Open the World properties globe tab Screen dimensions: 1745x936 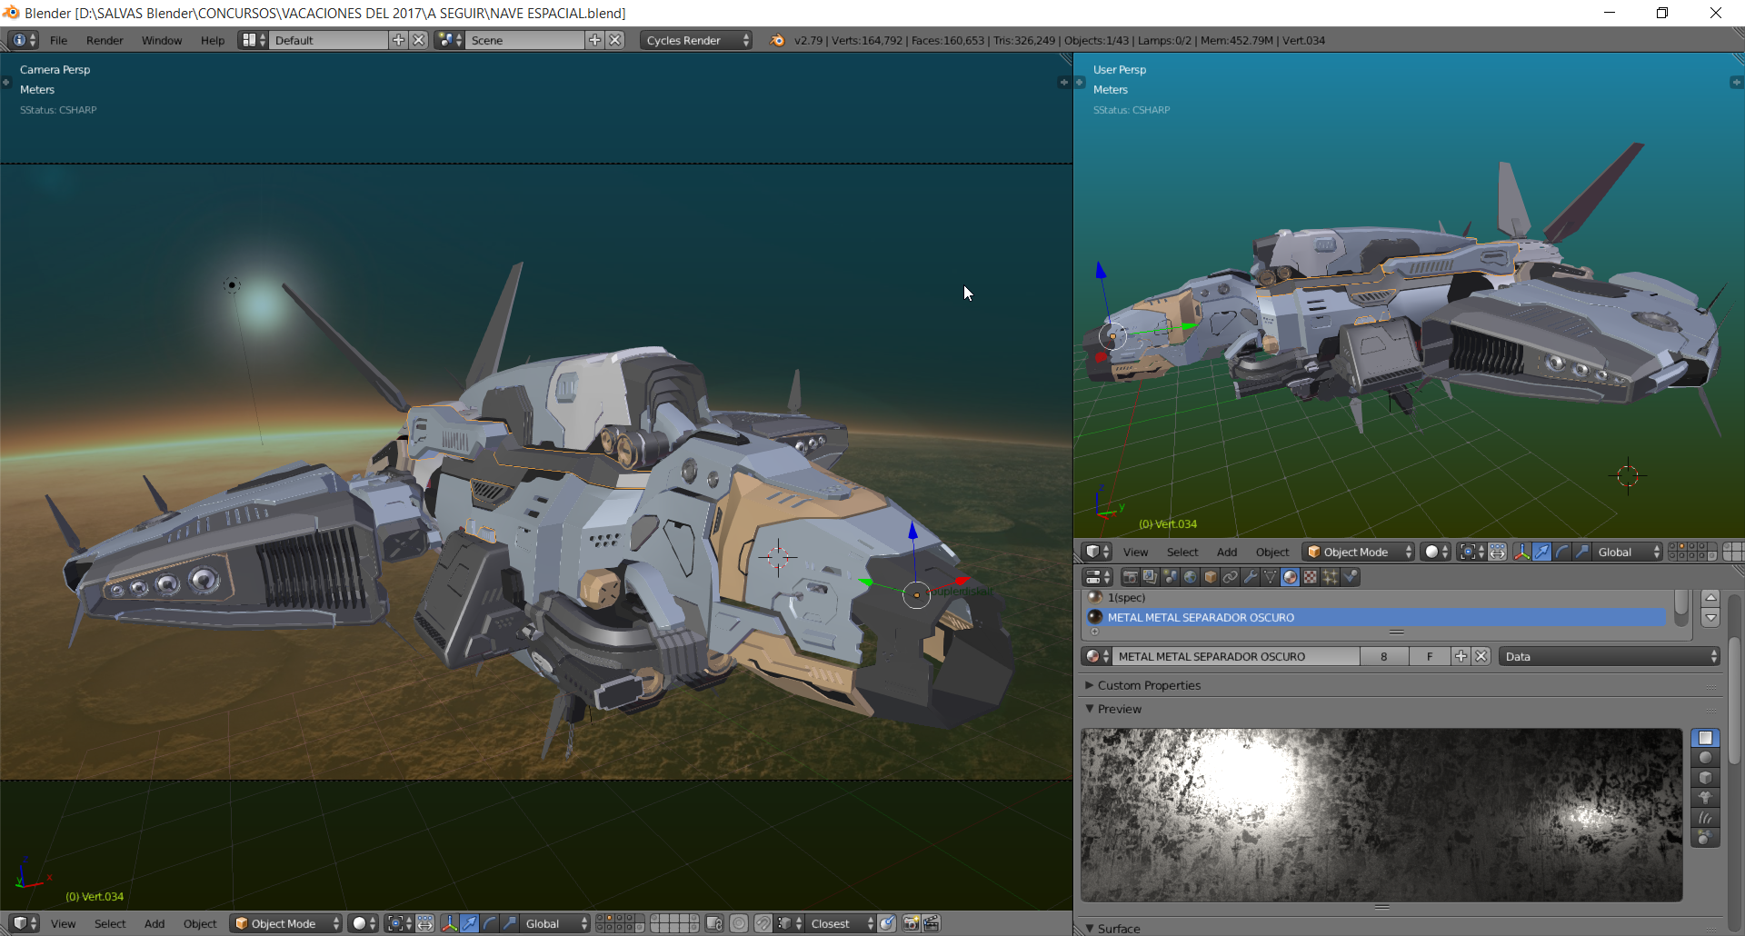[x=1190, y=577]
